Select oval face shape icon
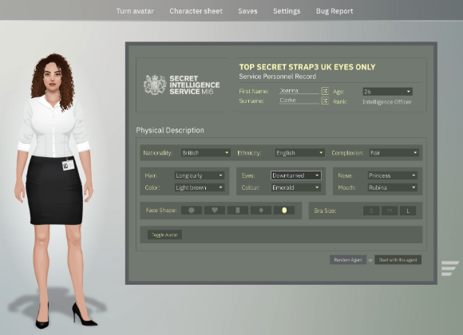The height and width of the screenshot is (335, 463). tap(284, 210)
